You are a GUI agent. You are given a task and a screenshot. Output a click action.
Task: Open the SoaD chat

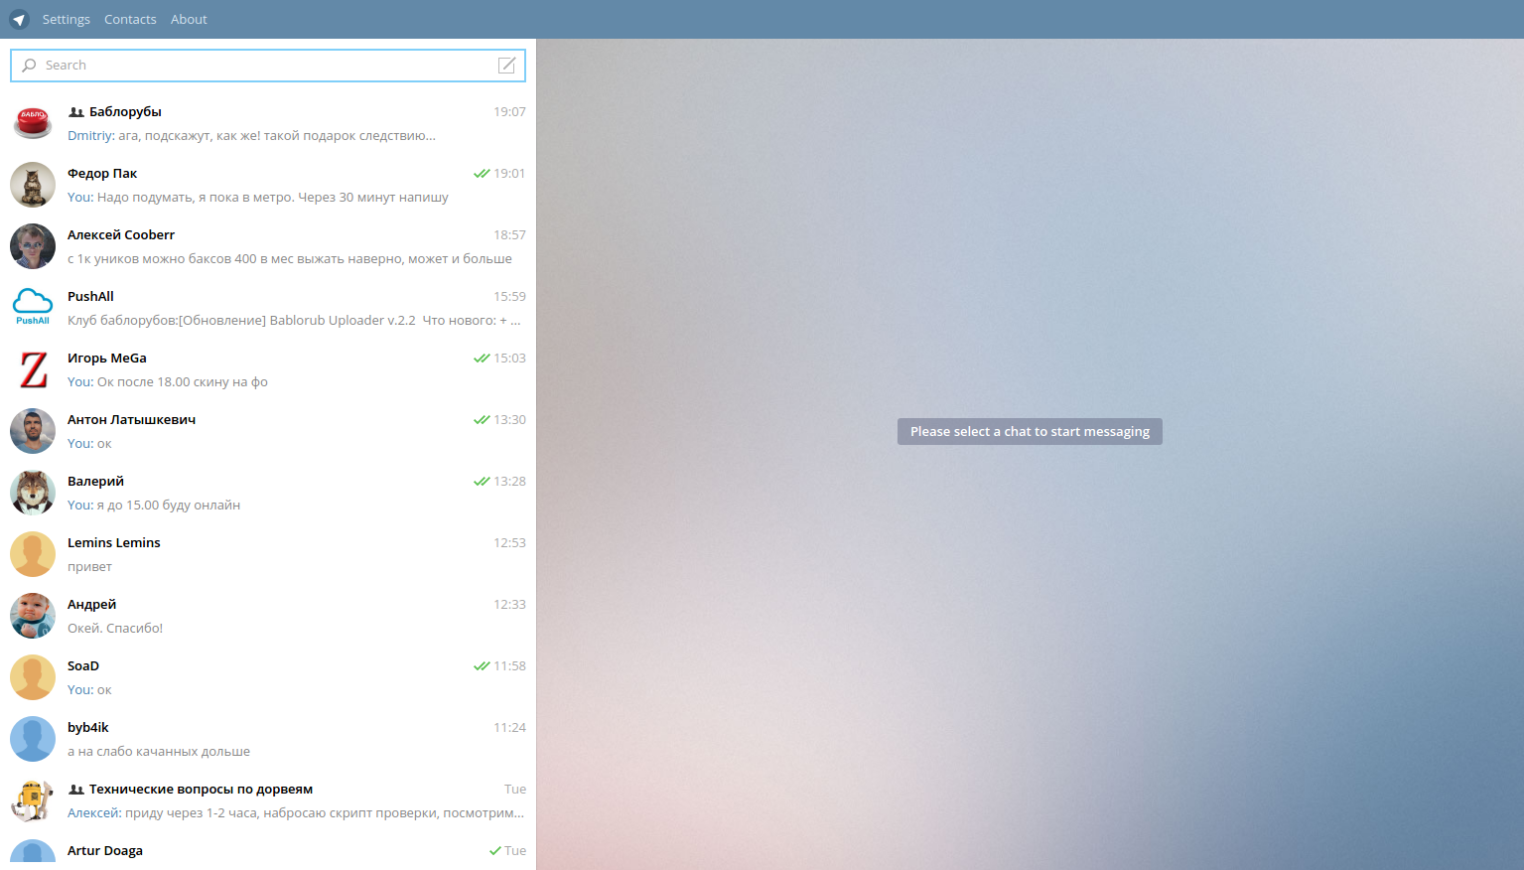pos(268,677)
